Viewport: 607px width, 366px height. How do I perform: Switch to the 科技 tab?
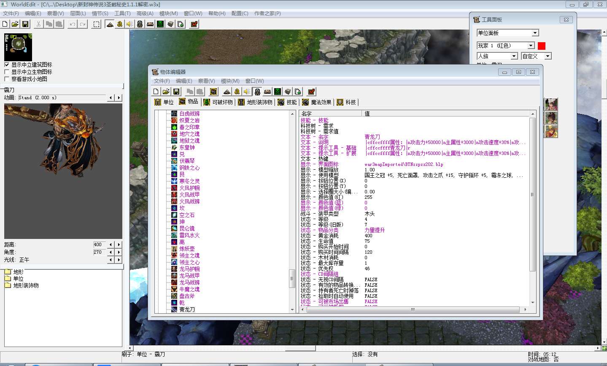tap(347, 102)
